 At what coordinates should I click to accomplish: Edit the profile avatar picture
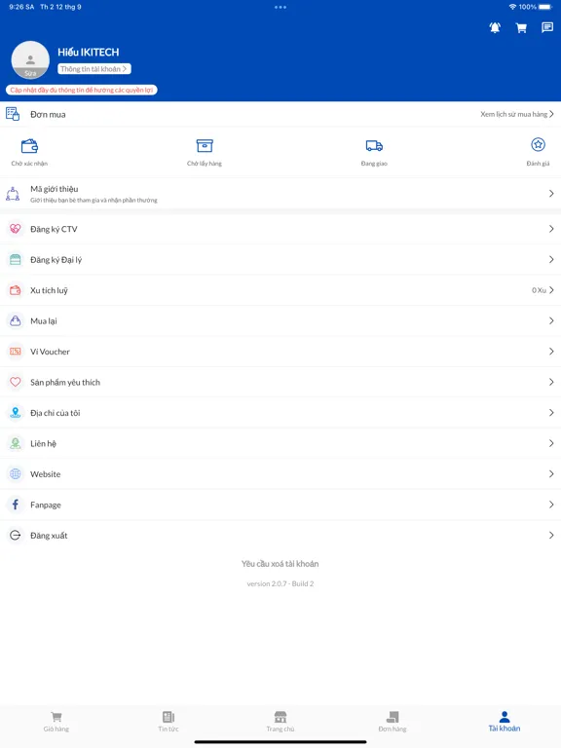coord(30,60)
